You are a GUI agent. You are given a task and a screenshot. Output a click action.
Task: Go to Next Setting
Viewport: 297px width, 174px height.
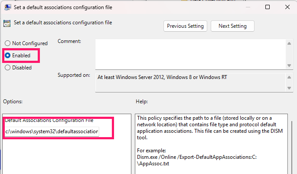click(x=232, y=26)
